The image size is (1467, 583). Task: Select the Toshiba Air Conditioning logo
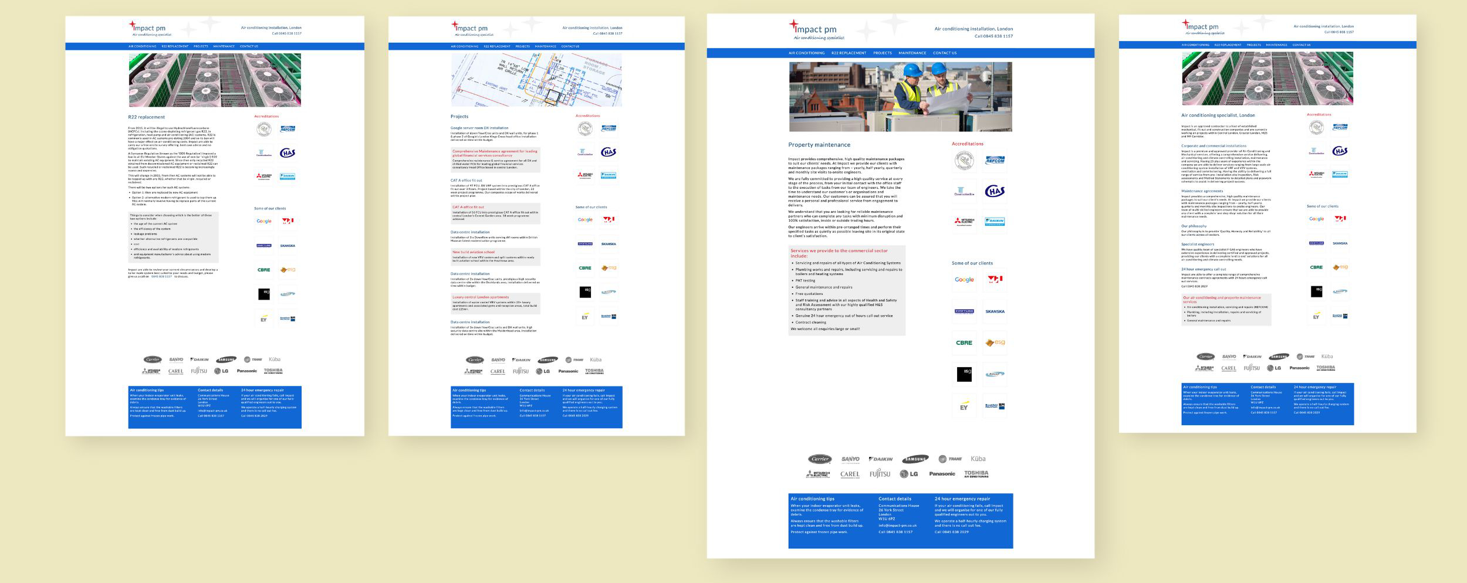tap(977, 474)
